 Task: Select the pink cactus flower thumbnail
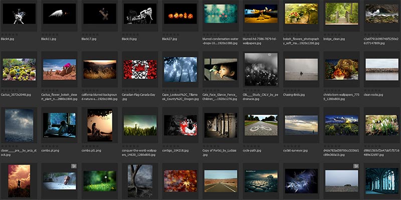(x=59, y=69)
